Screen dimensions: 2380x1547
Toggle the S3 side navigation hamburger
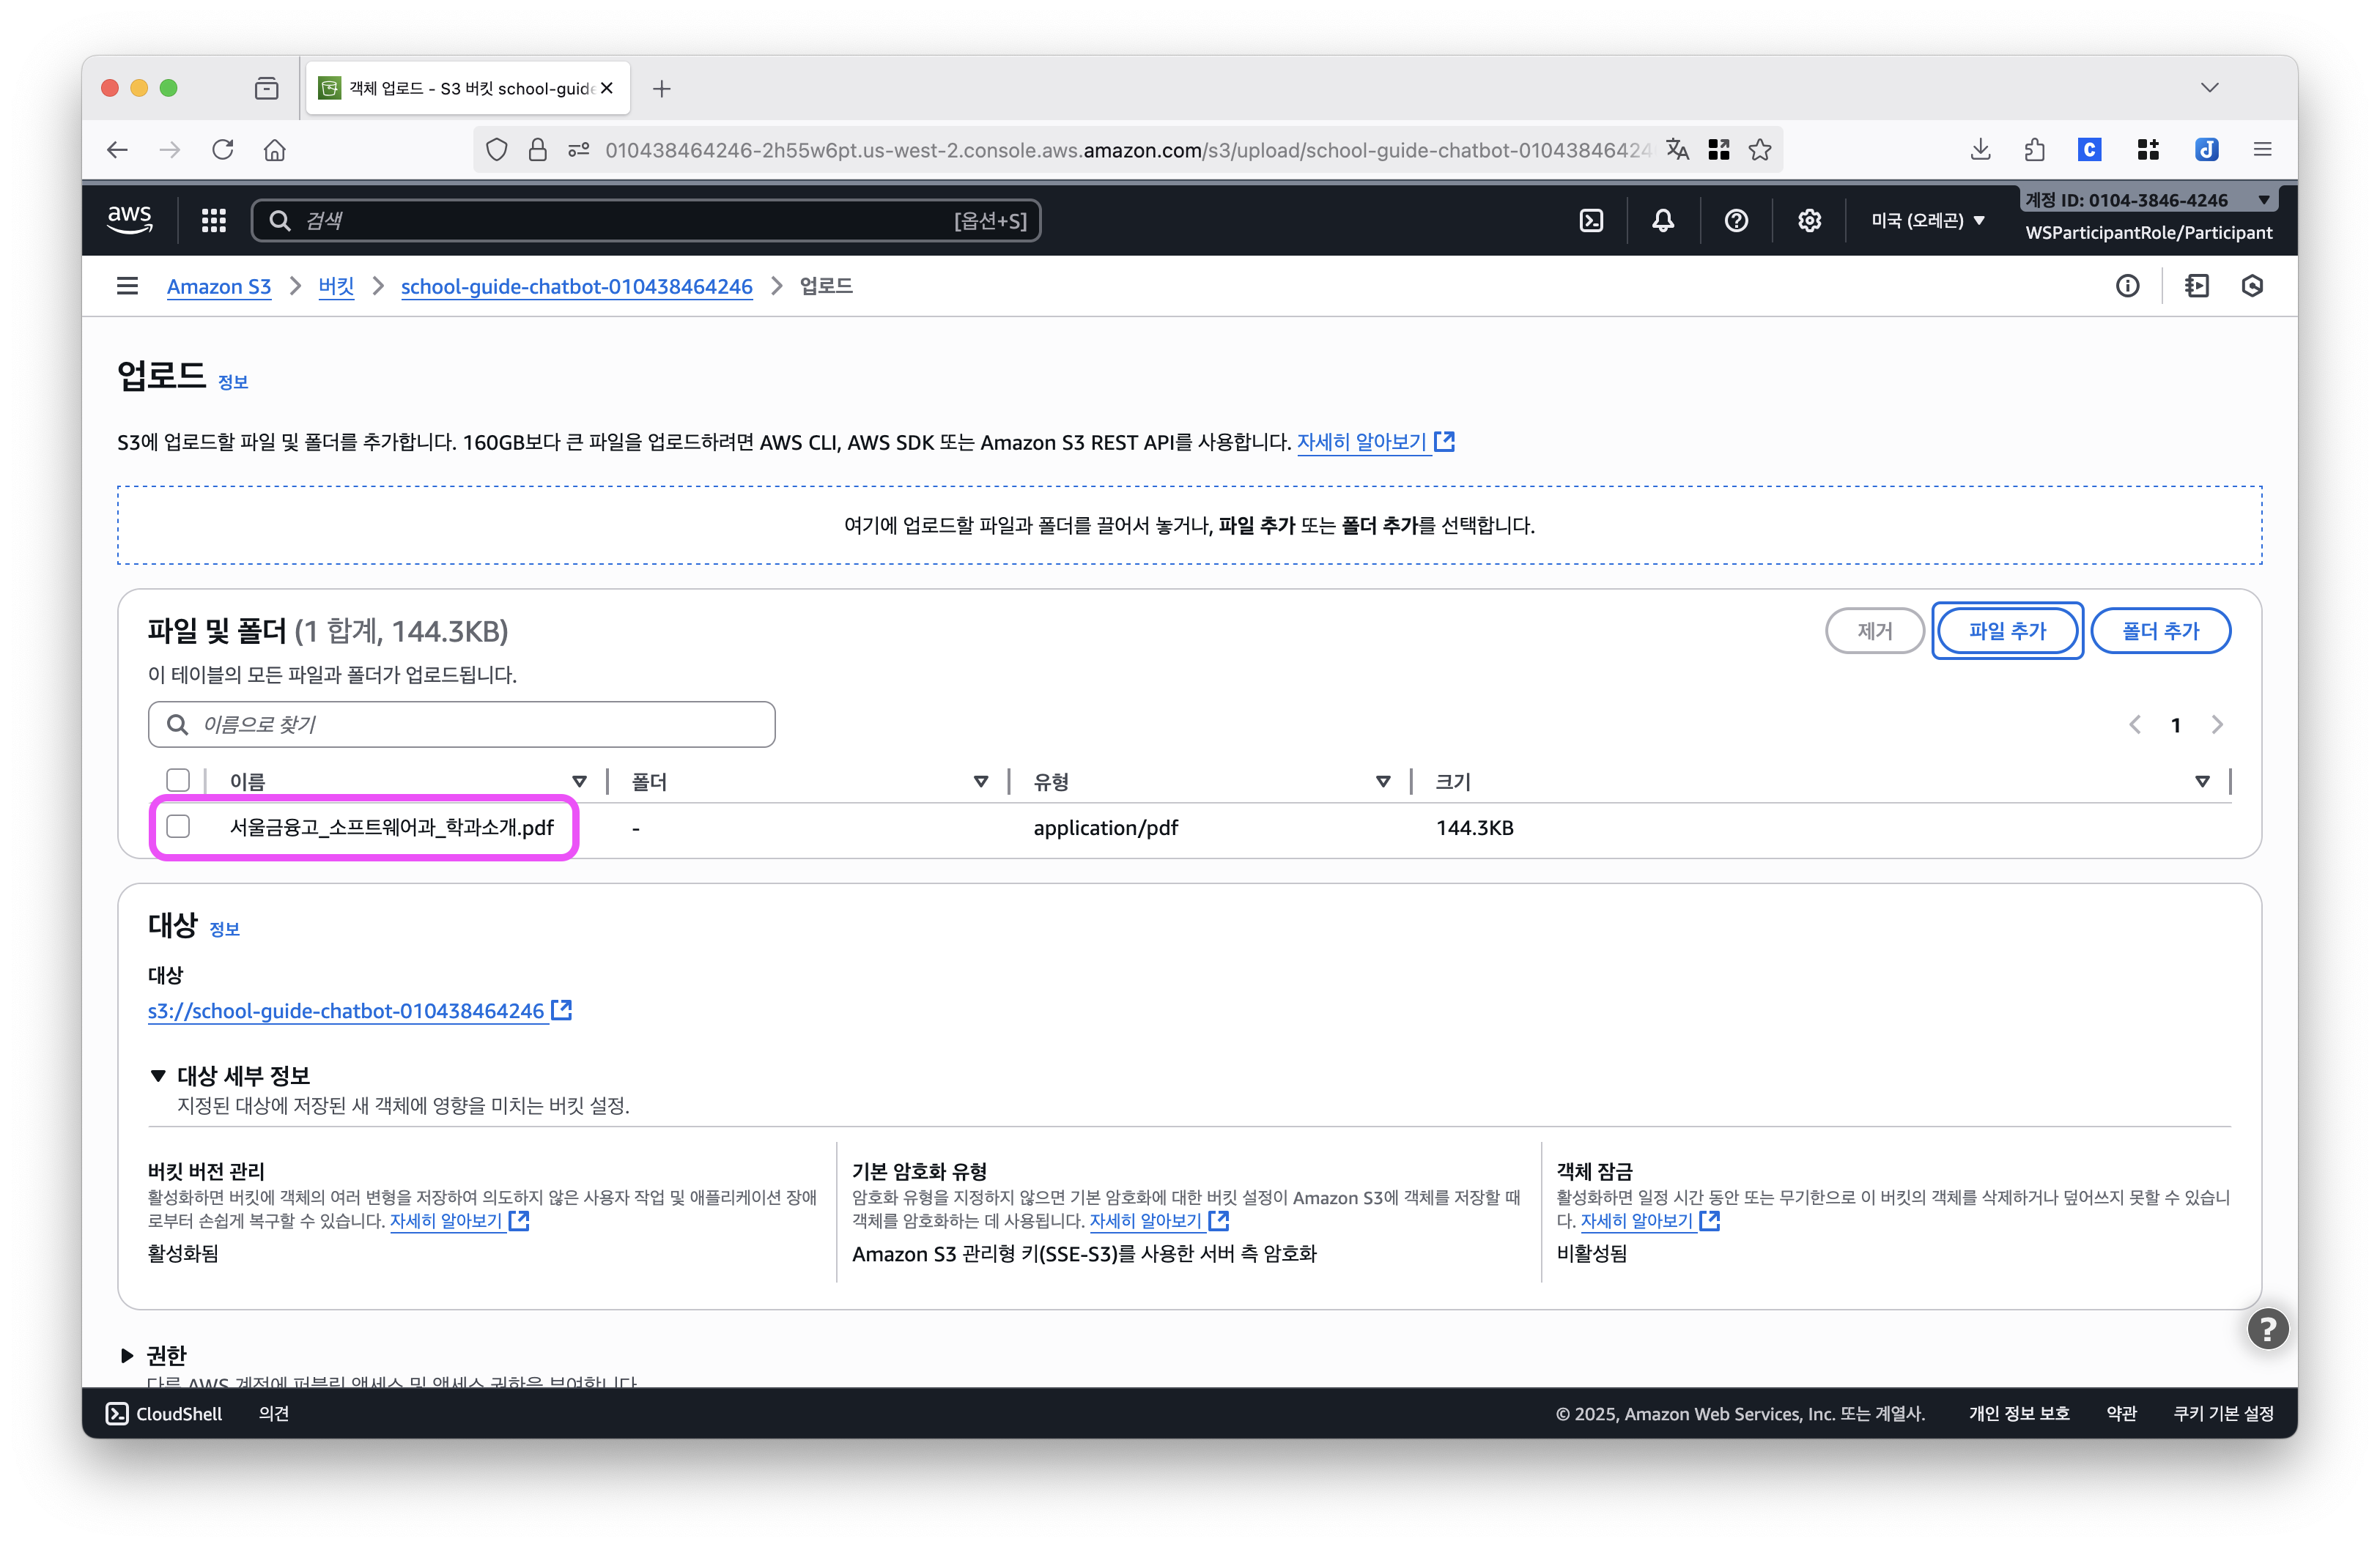pyautogui.click(x=127, y=287)
